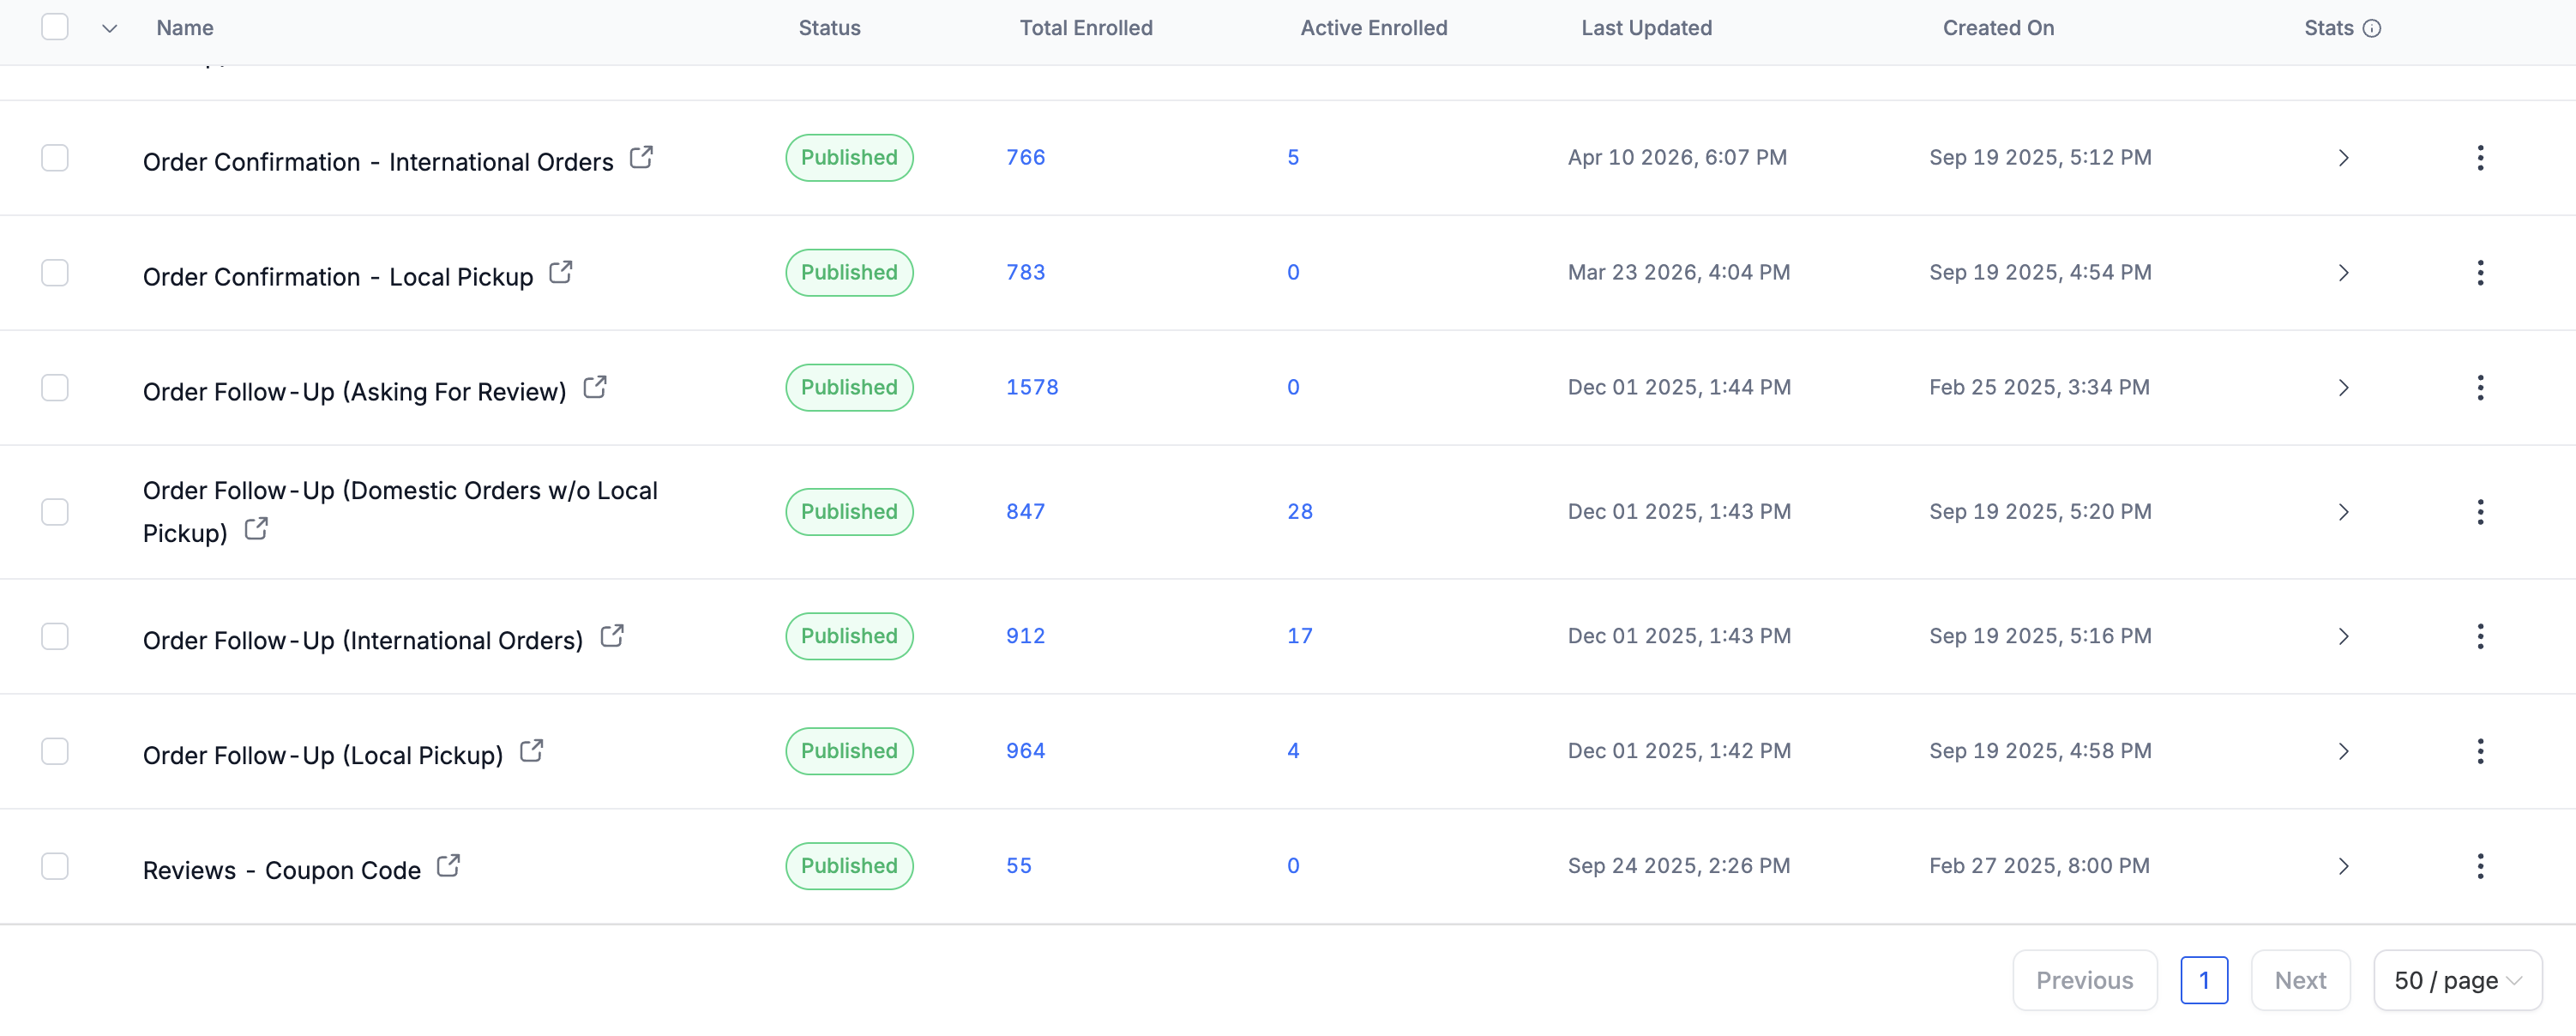Open workflow named Reviews - Coupon Code
The width and height of the screenshot is (2576, 1036).
pyautogui.click(x=282, y=871)
